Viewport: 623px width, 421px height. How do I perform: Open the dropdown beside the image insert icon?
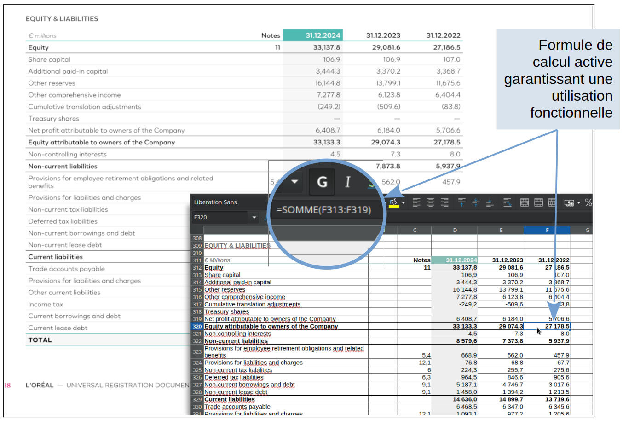[578, 203]
